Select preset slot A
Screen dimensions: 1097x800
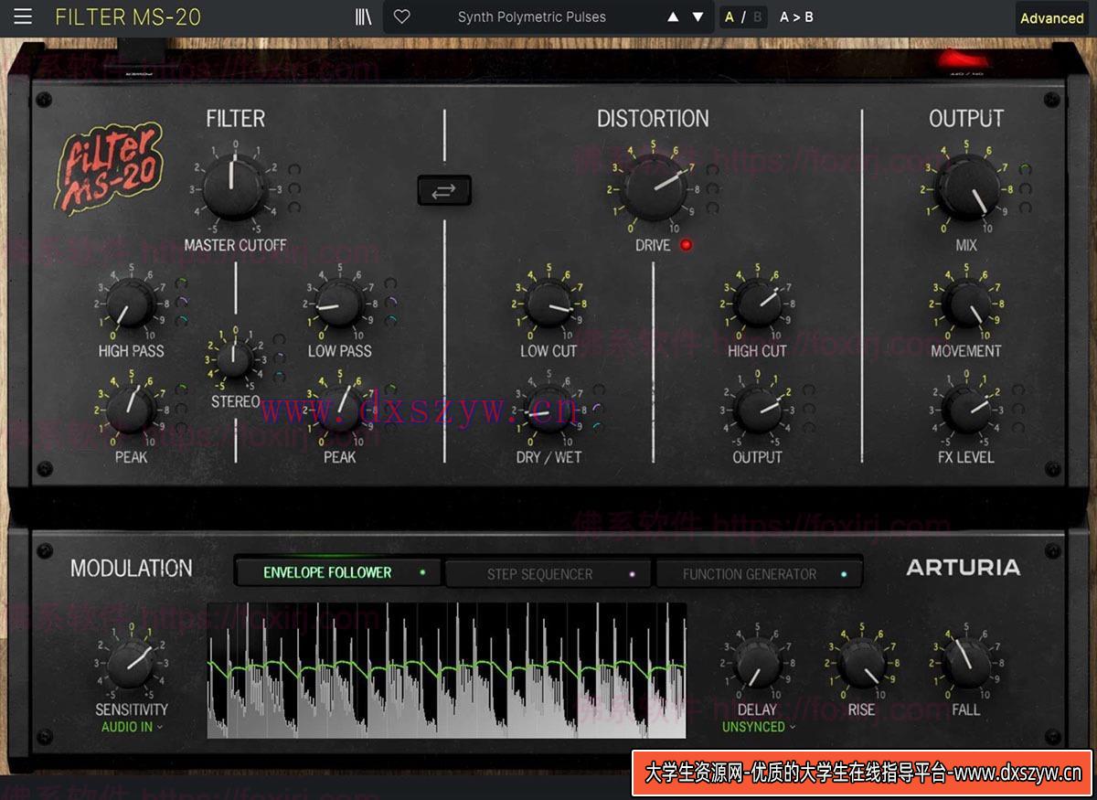[x=730, y=17]
